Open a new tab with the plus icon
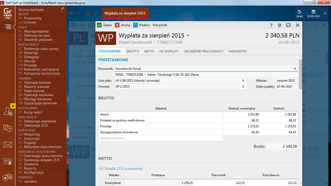The image size is (331, 186). pos(155,13)
